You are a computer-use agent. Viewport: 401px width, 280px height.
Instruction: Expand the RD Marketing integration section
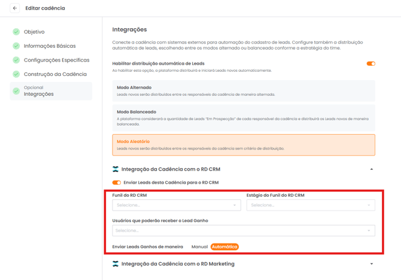[x=372, y=264]
